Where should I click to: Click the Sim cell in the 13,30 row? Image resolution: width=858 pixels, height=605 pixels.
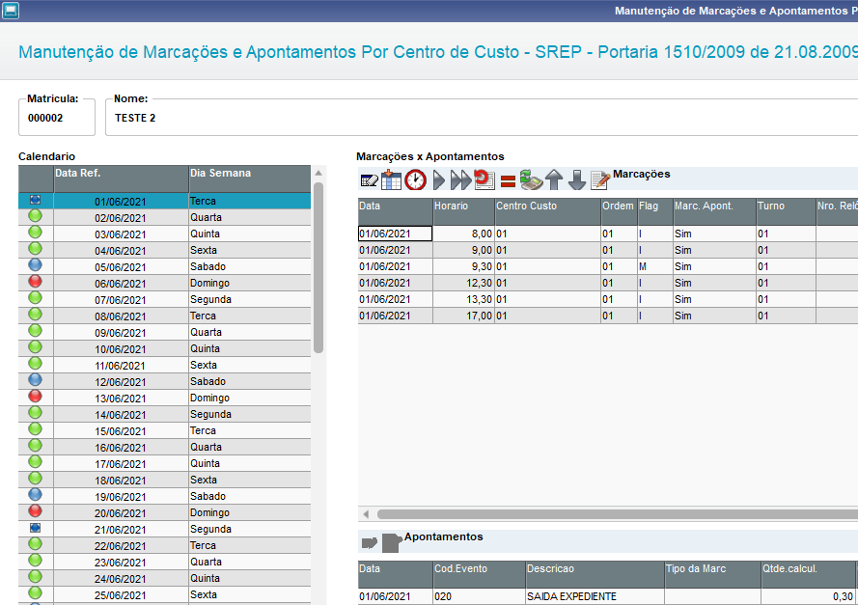point(714,299)
